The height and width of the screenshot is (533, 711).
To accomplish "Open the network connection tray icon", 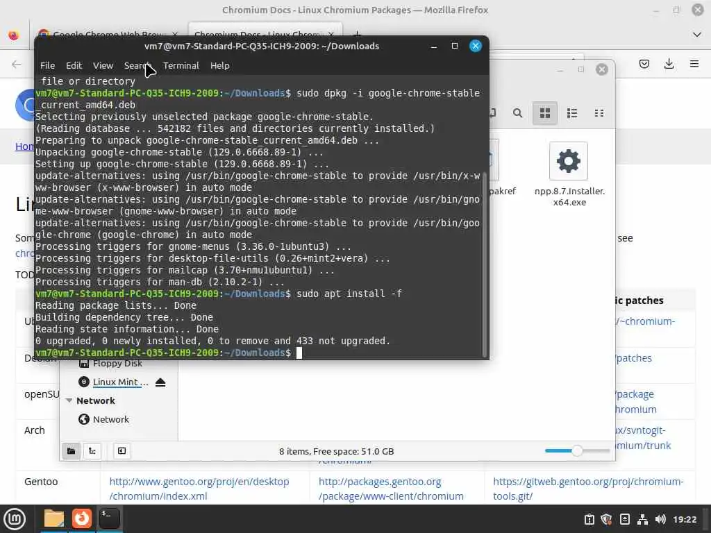I will [x=642, y=519].
